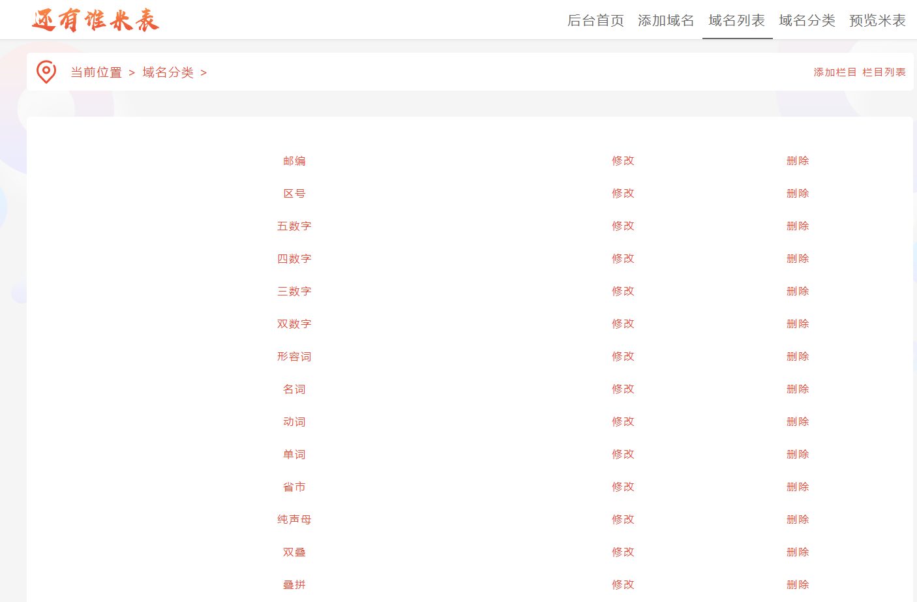
Task: Delete the 纯声母 category
Action: (798, 520)
